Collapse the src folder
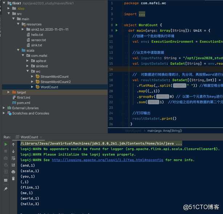This screenshot has width=223, height=214. point(9,13)
